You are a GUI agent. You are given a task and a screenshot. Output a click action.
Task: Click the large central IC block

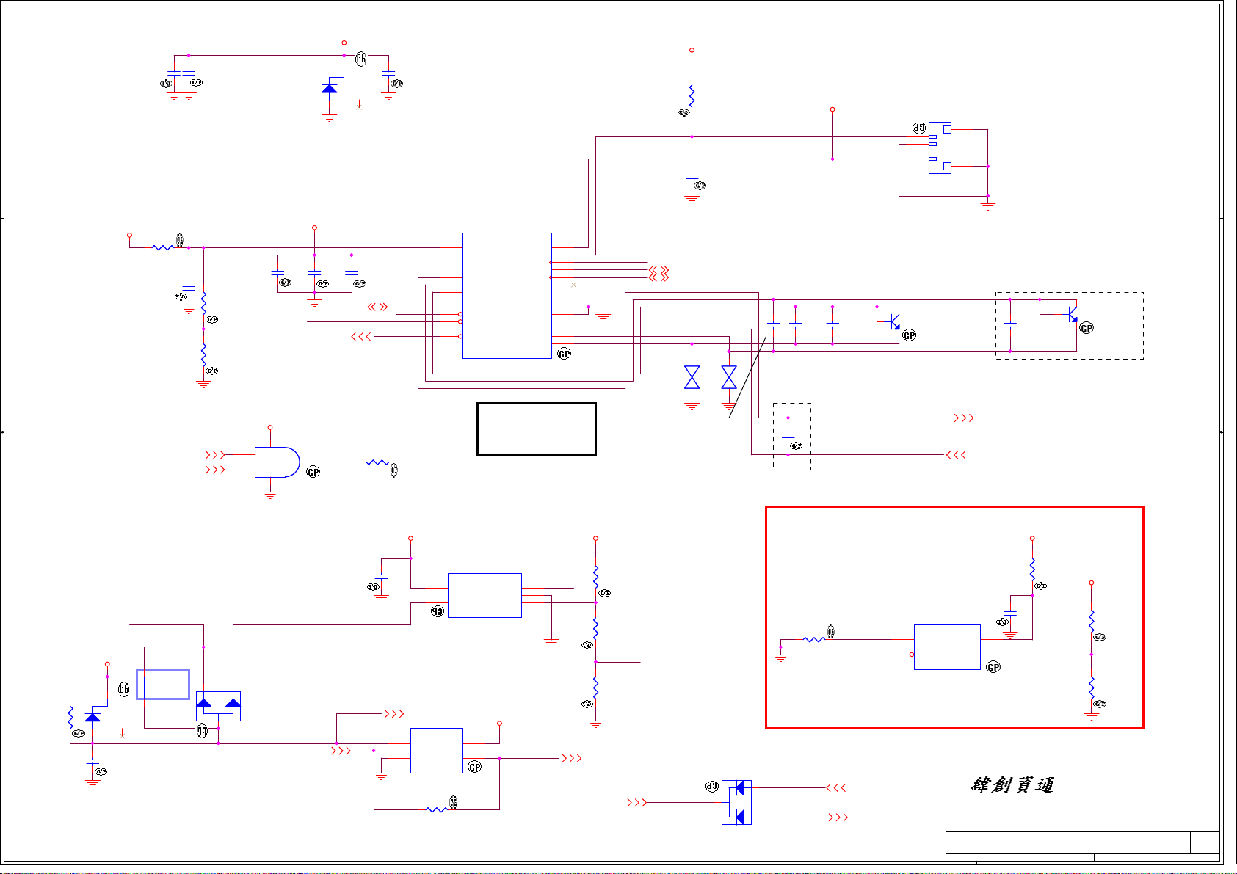point(507,296)
